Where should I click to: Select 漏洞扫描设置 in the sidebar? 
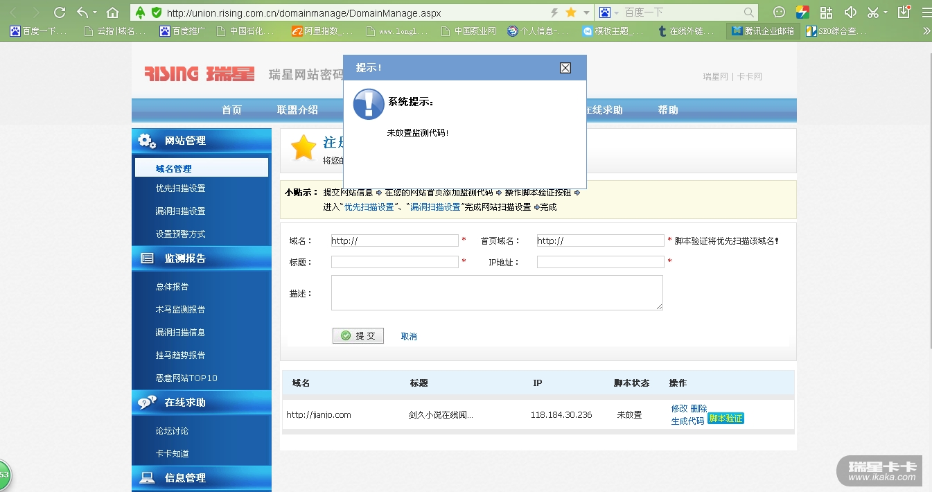click(x=180, y=211)
